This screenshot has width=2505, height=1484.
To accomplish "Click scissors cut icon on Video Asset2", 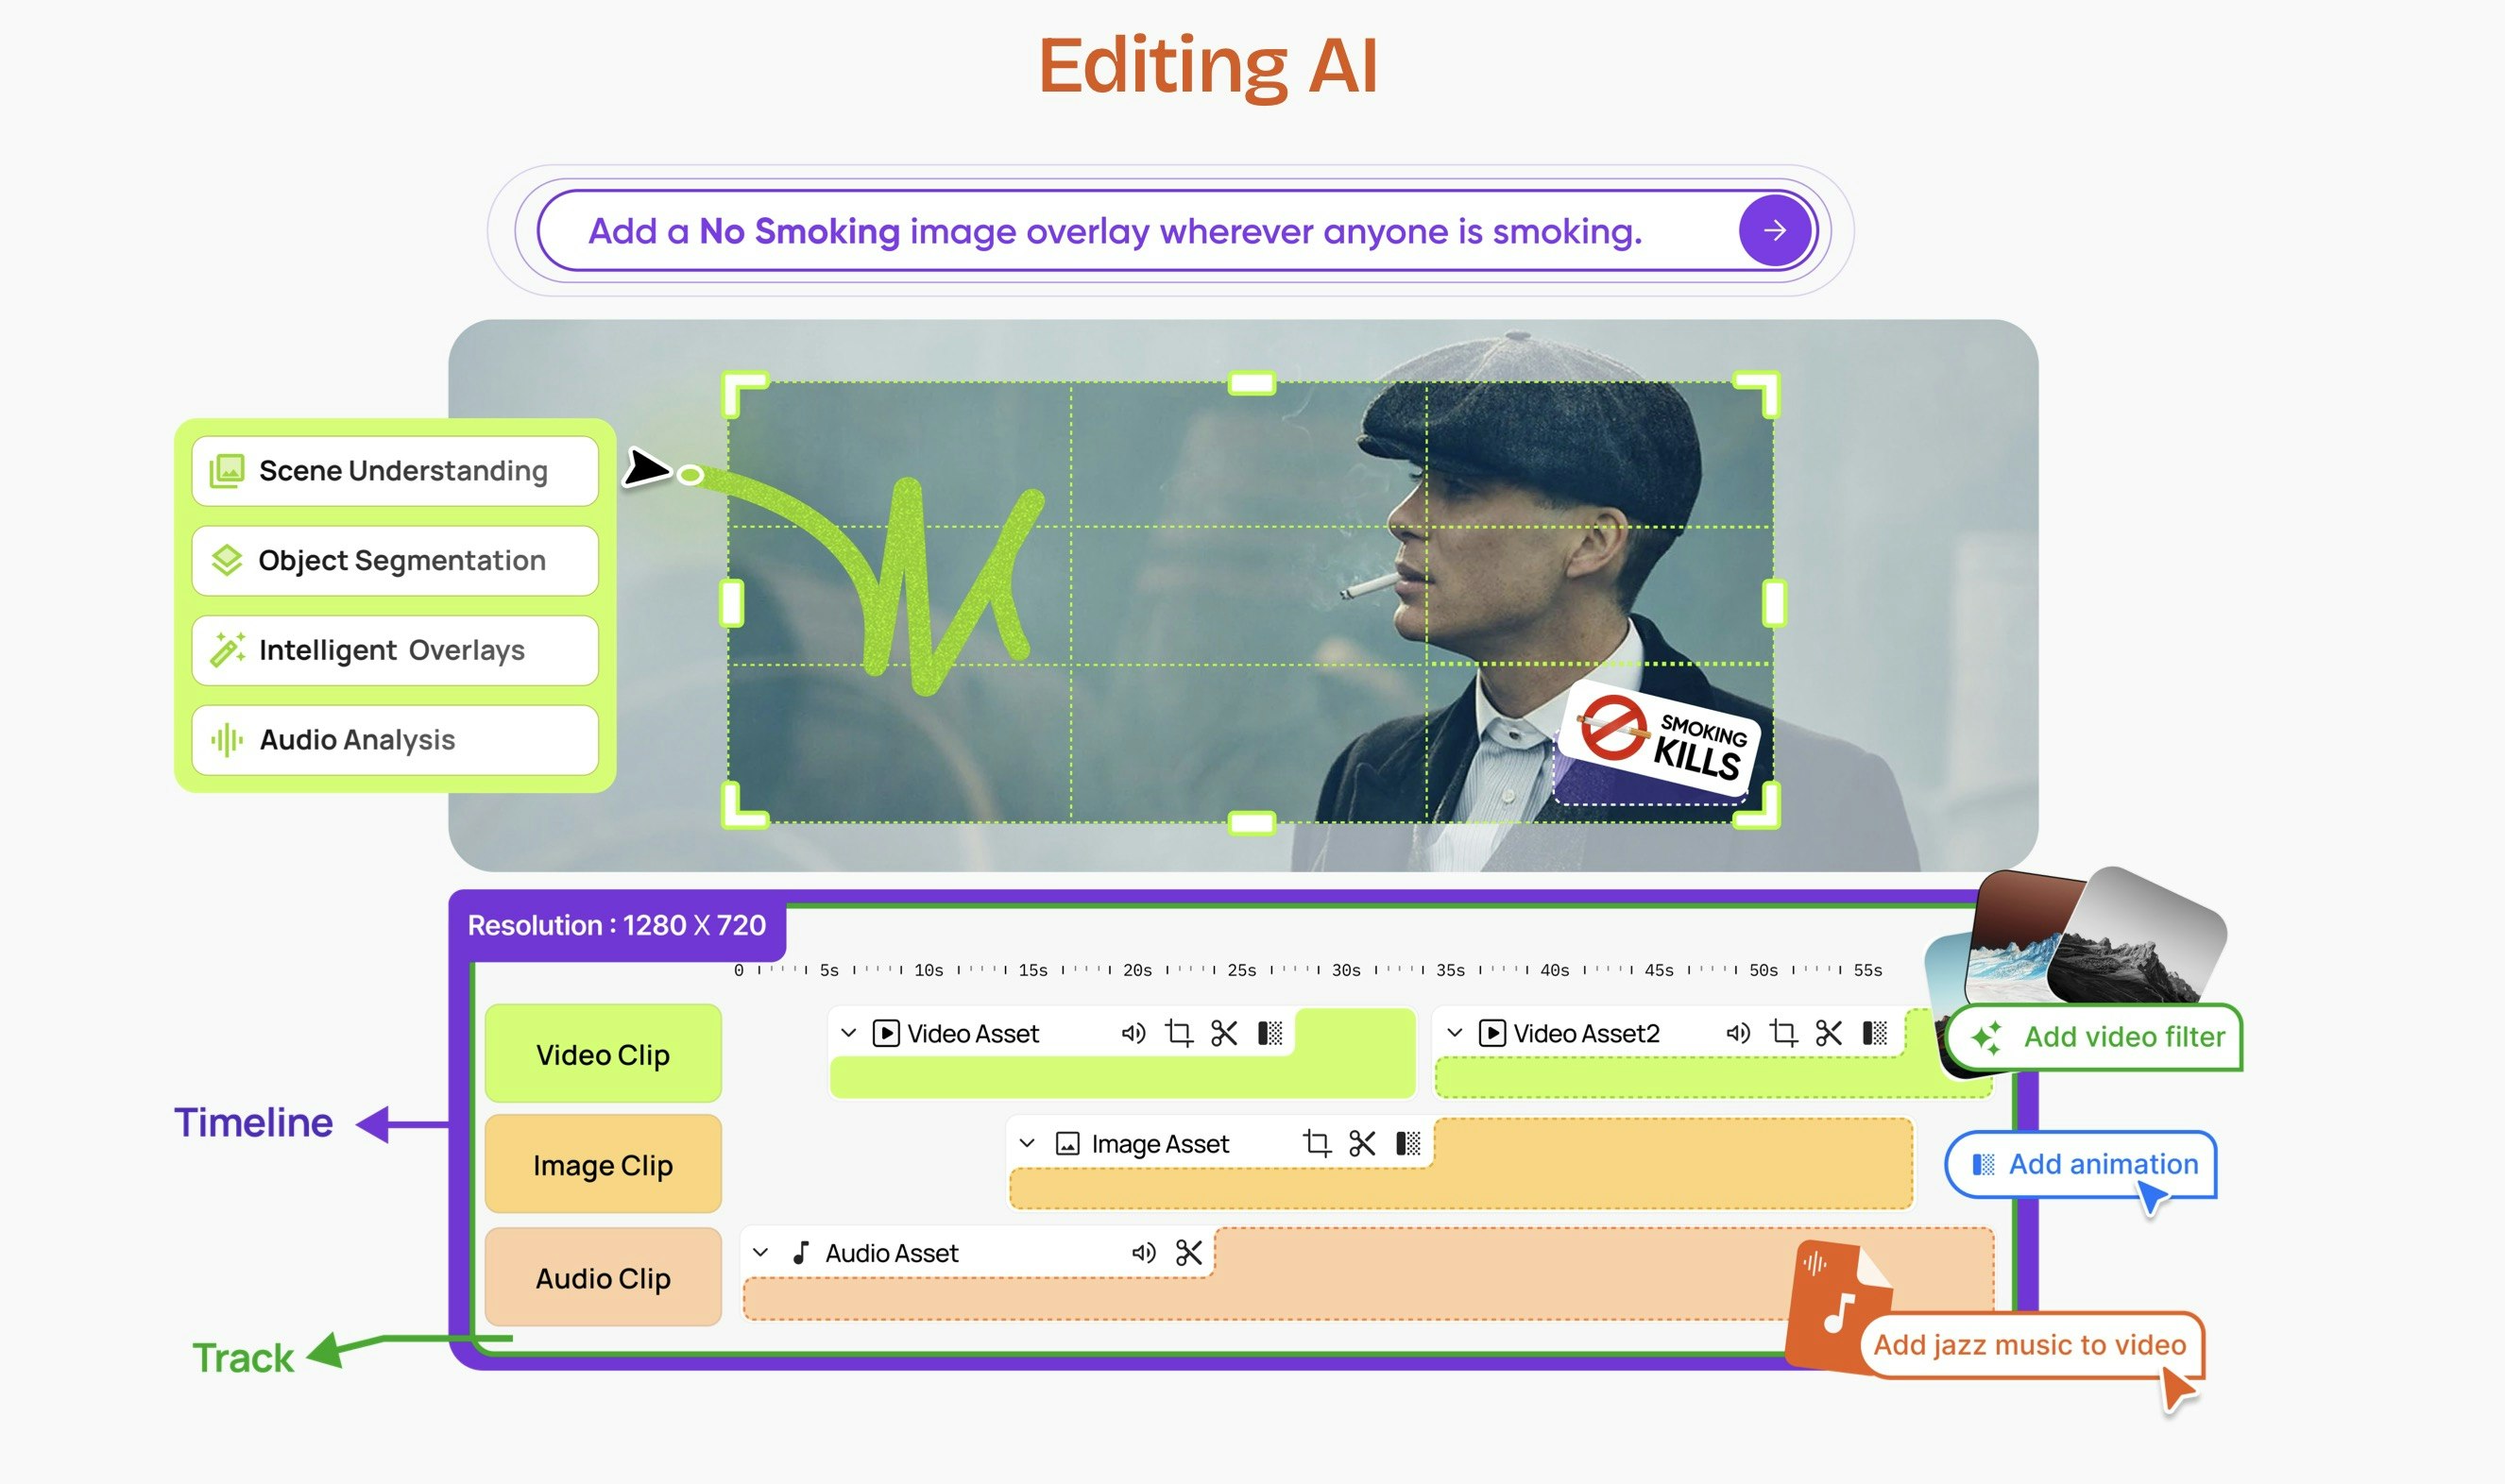I will (1829, 1033).
